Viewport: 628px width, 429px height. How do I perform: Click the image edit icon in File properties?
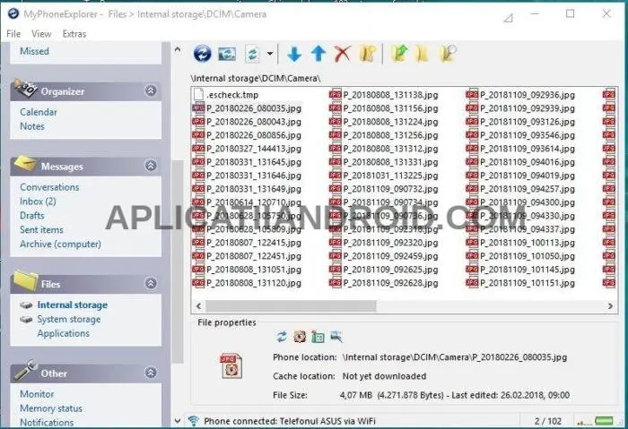click(336, 337)
